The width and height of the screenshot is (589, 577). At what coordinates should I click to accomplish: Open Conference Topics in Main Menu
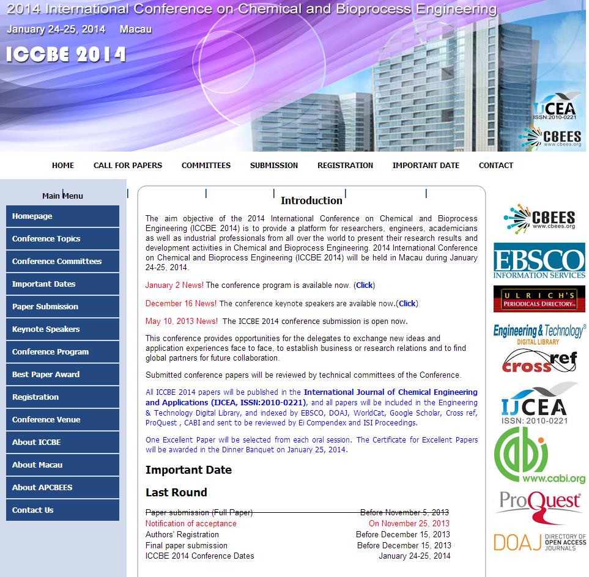pos(62,239)
